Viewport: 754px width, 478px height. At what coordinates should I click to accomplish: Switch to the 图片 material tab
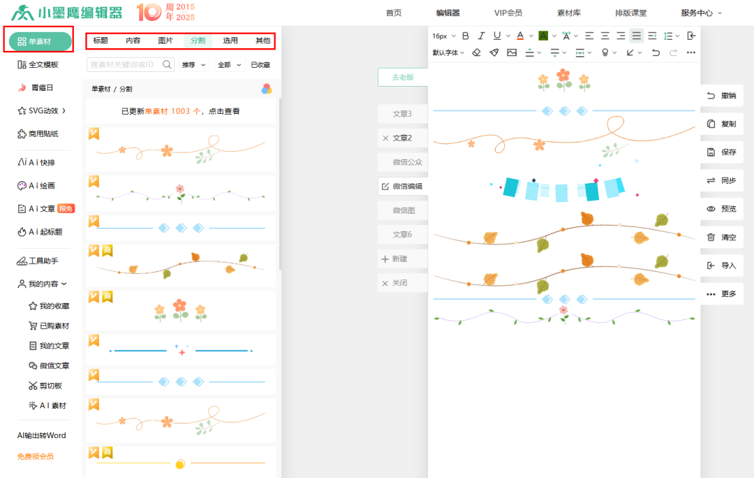coord(165,41)
